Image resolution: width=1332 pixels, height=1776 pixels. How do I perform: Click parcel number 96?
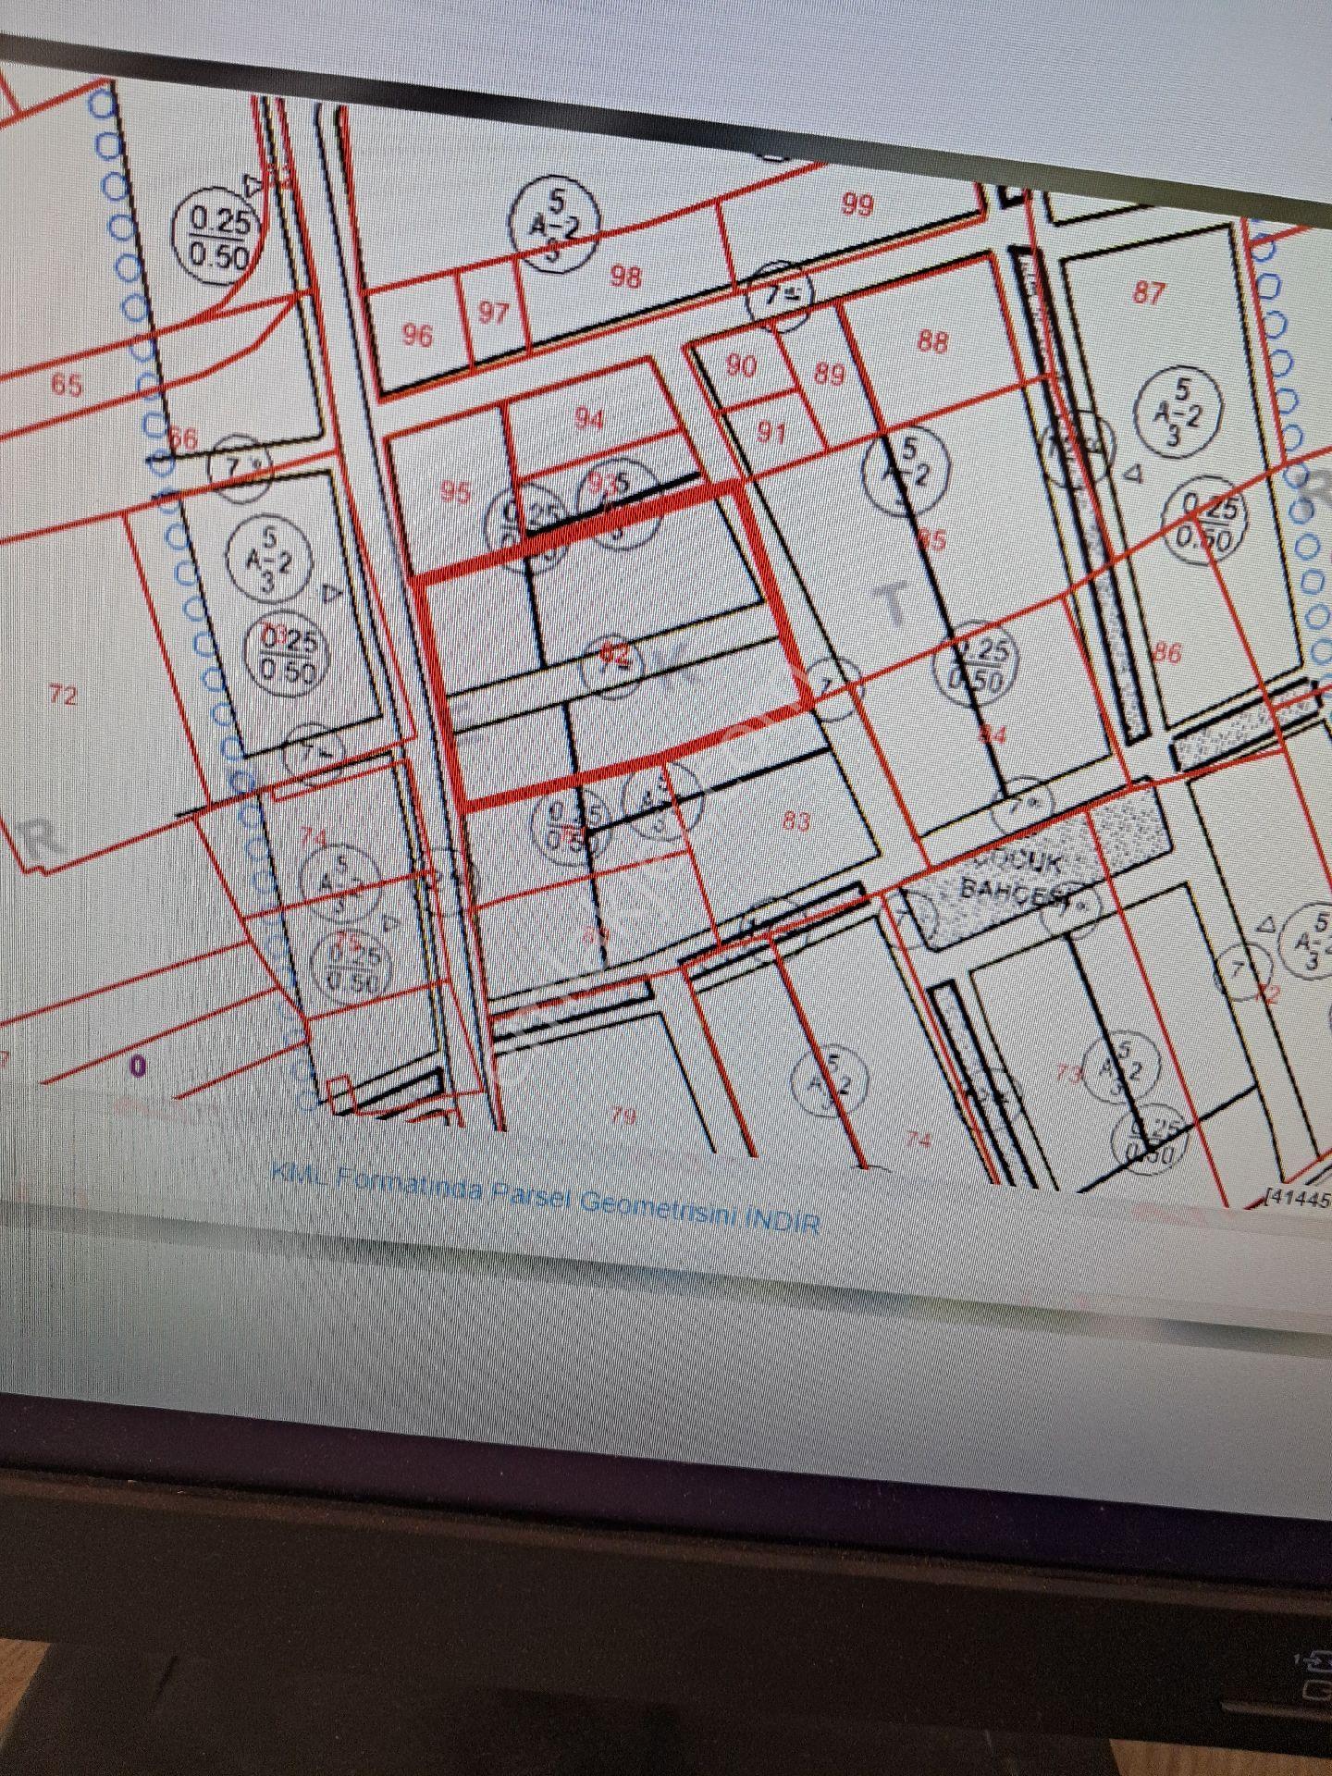(x=417, y=335)
